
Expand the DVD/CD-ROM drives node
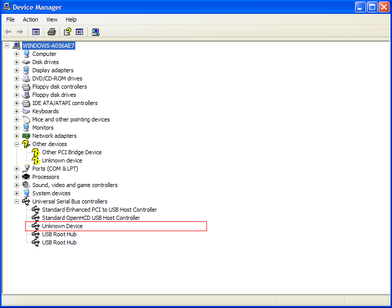pyautogui.click(x=16, y=79)
